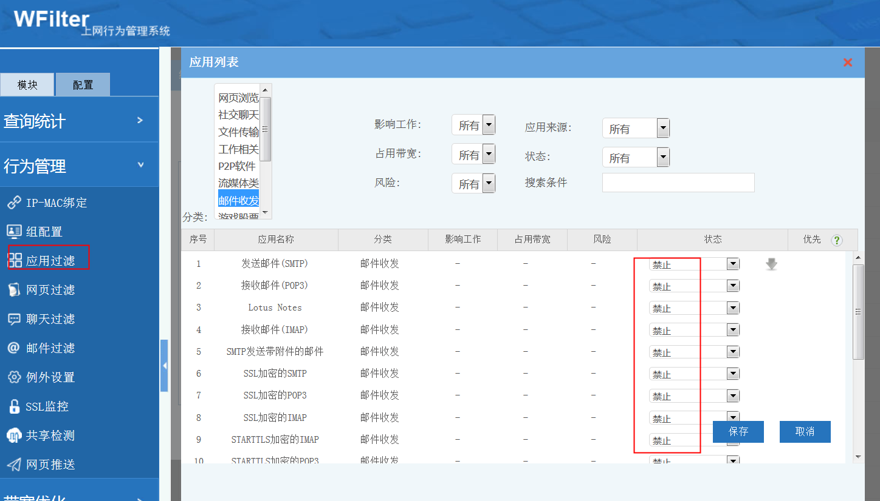Viewport: 880px width, 501px height.
Task: Click the 取消 button
Action: [805, 432]
